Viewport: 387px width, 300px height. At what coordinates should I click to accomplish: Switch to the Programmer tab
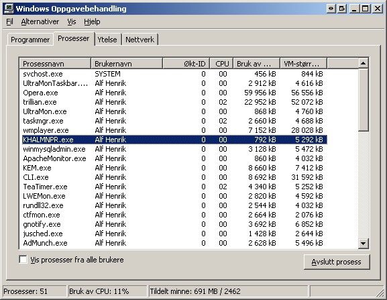[x=30, y=40]
